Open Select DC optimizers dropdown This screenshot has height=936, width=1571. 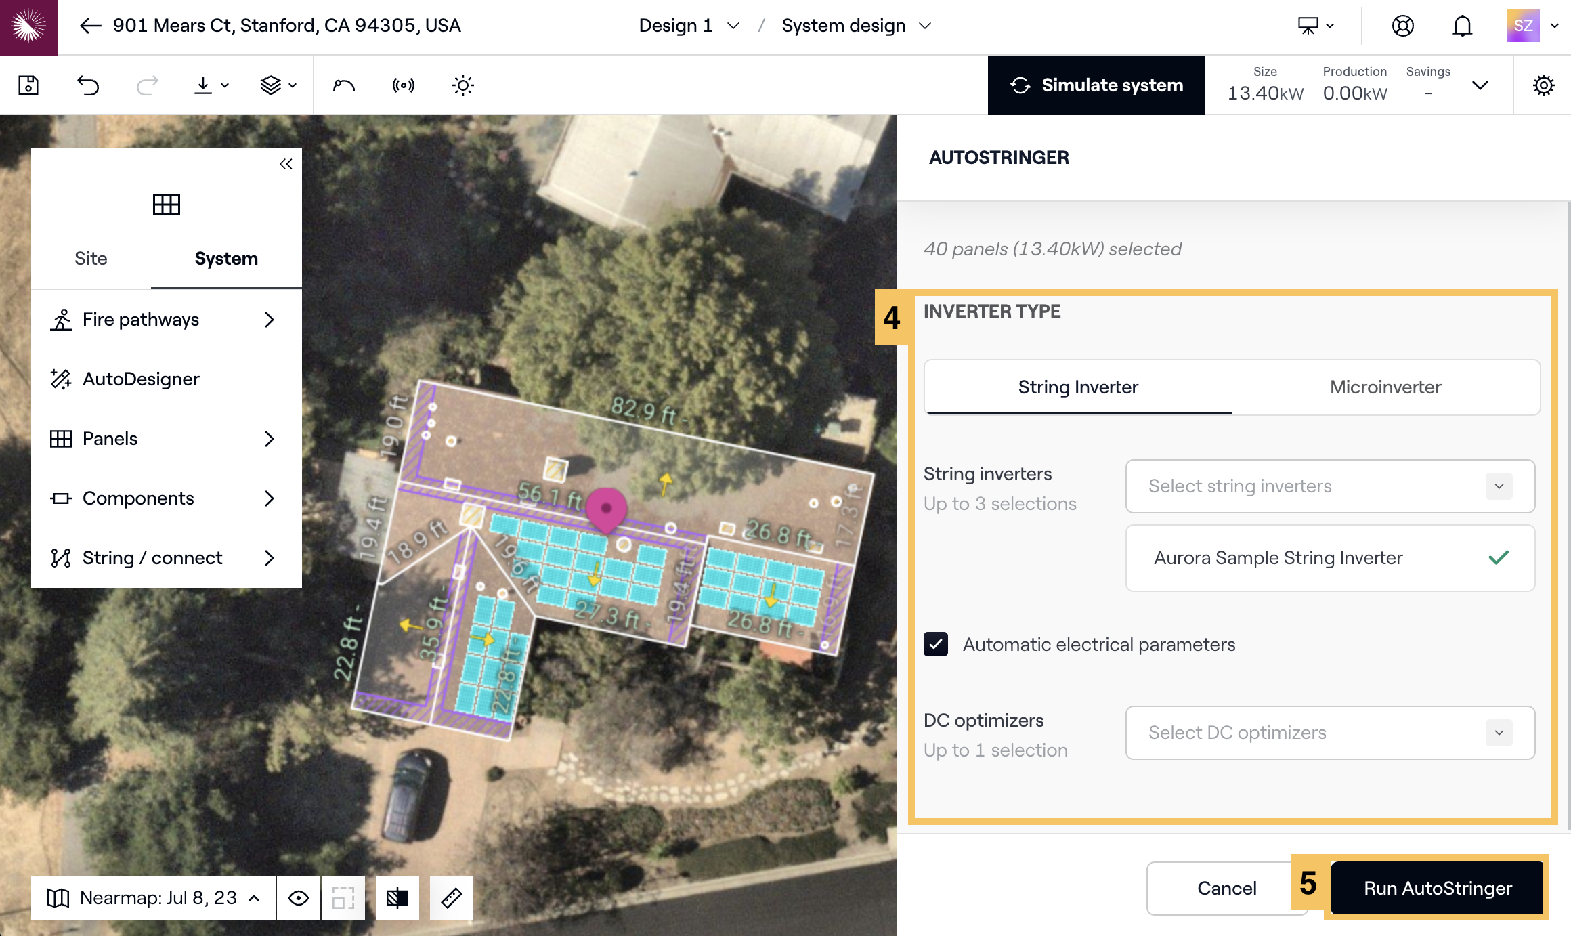pos(1330,733)
